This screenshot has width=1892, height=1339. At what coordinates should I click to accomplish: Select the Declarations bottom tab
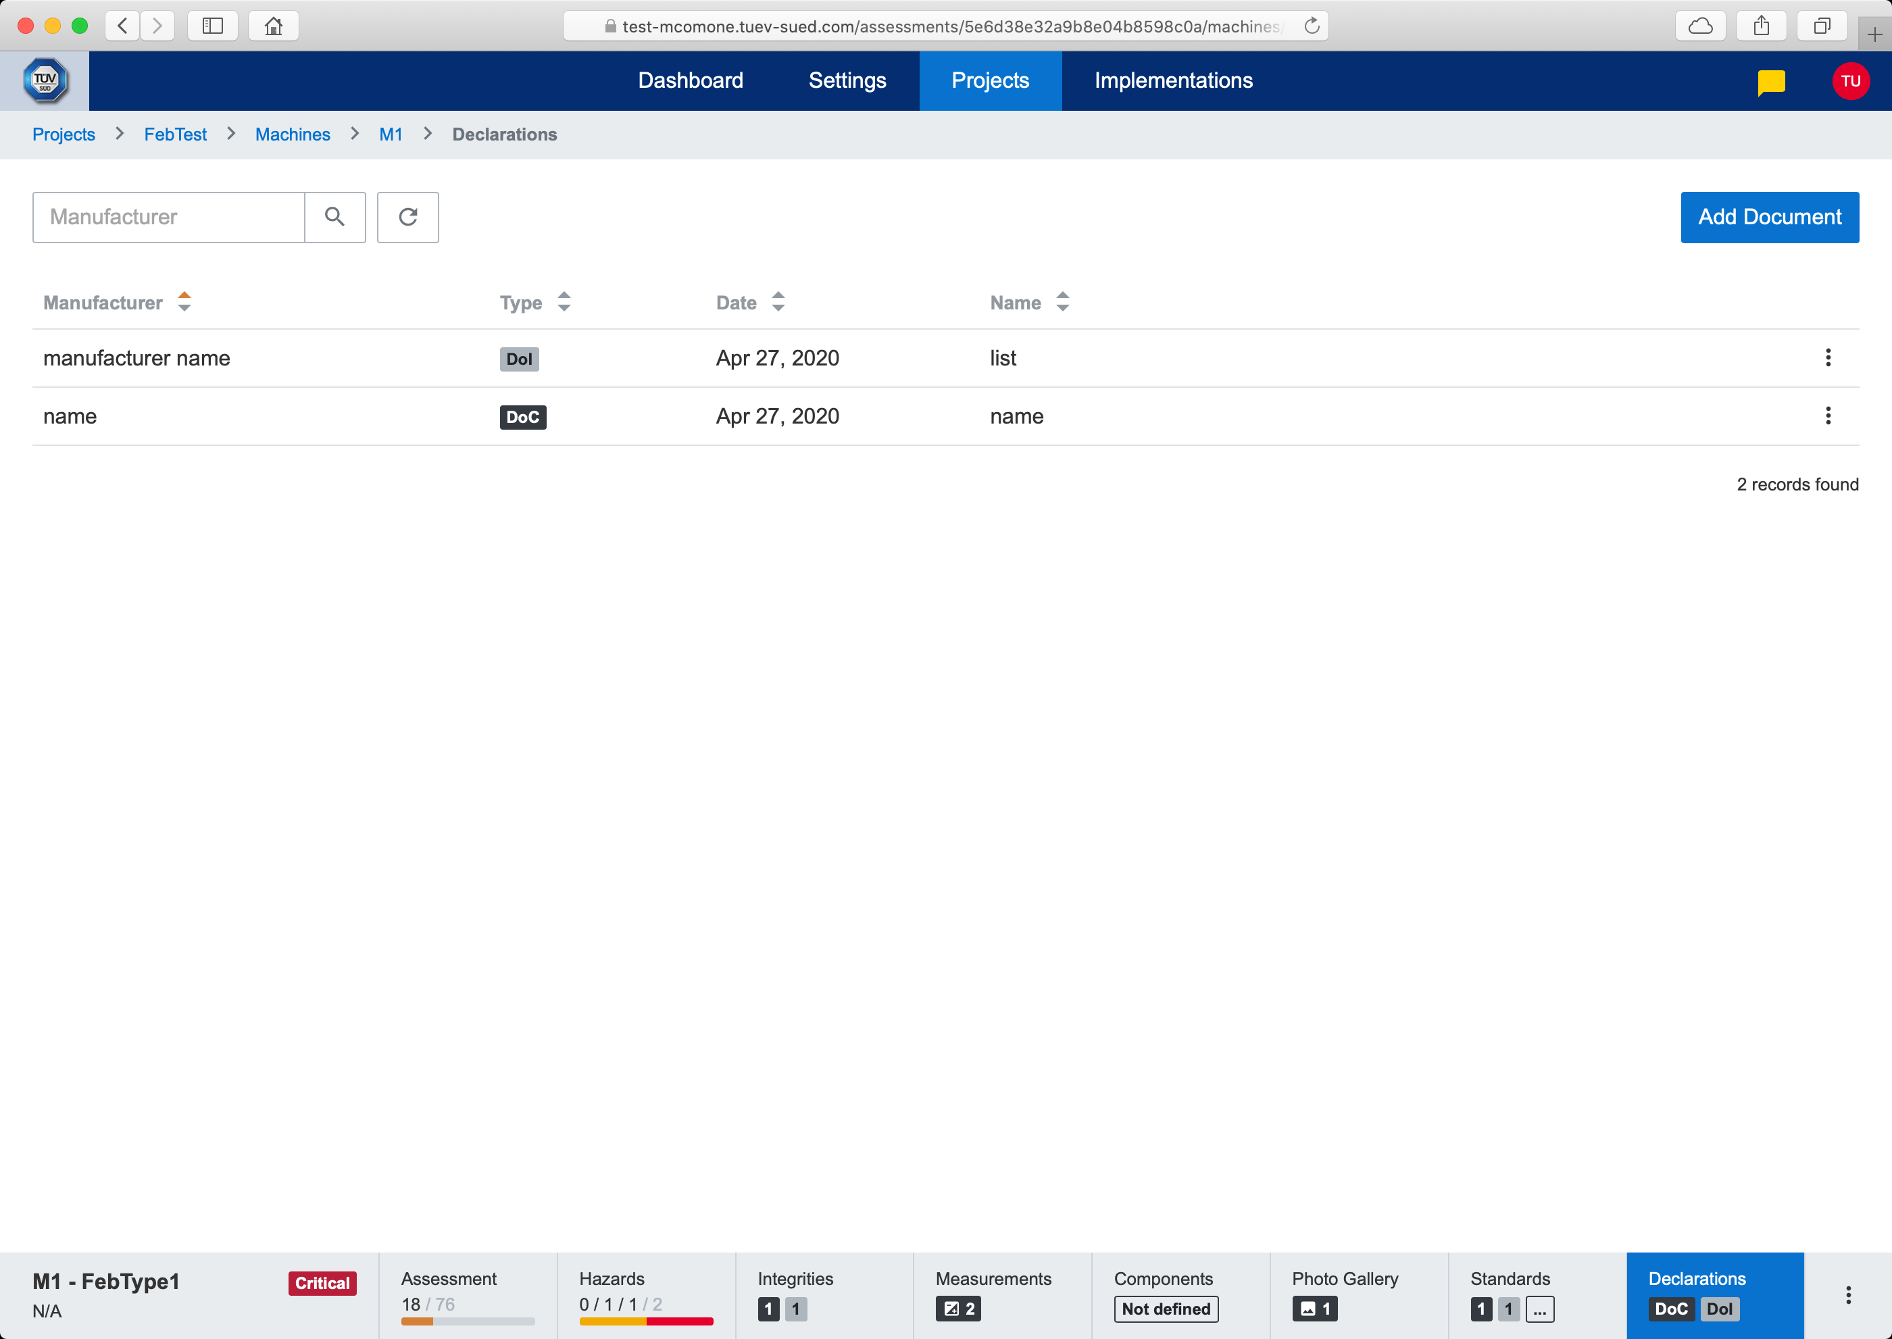(1715, 1295)
